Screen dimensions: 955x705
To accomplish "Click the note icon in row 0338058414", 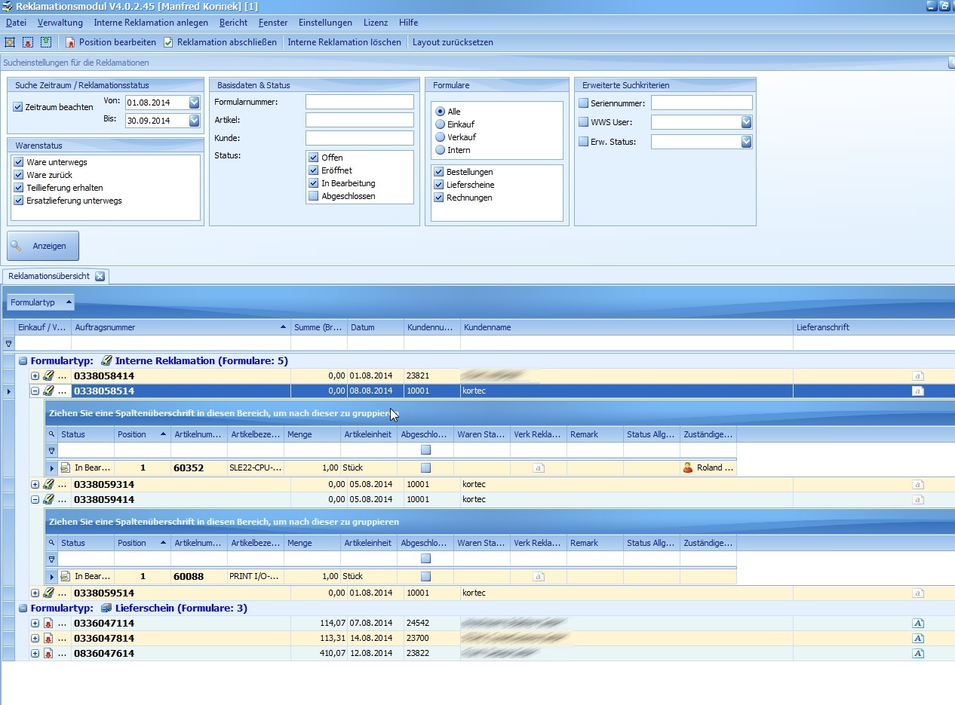I will 918,375.
